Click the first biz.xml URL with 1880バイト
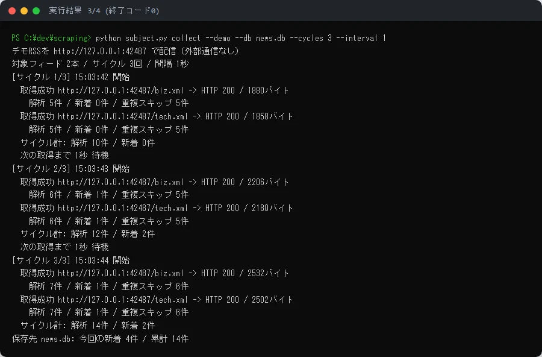The image size is (542, 357). 120,90
